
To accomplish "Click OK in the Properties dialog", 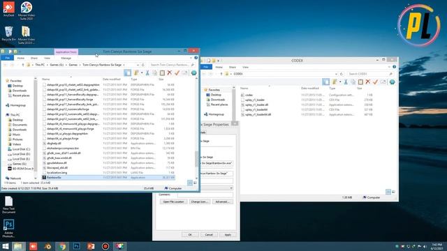I will point(190,235).
